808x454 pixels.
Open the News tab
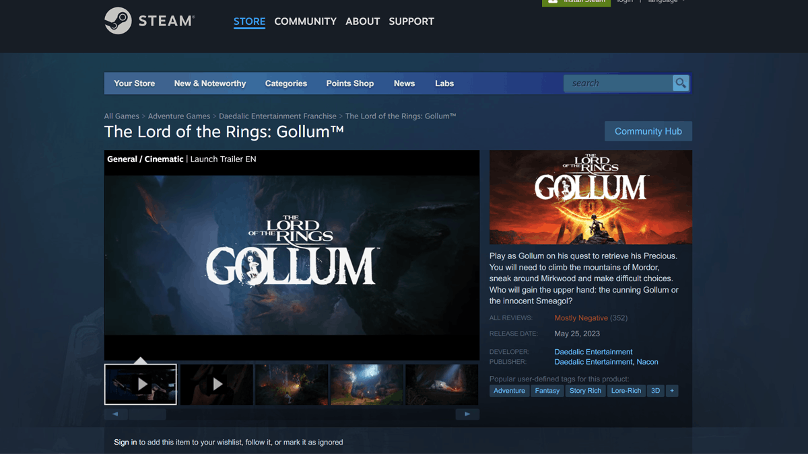click(404, 83)
